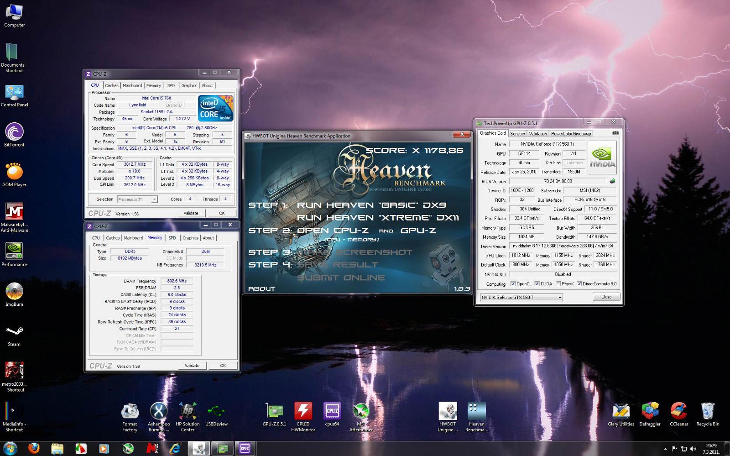Switch to Caches tab in top CPU-Z
The image size is (730, 456).
pyautogui.click(x=112, y=85)
